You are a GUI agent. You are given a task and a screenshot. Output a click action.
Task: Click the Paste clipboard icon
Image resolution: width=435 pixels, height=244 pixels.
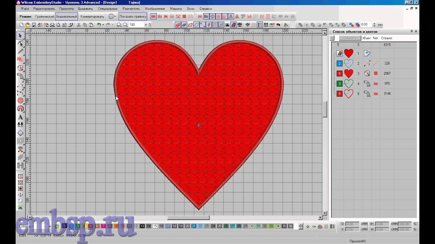click(91, 25)
